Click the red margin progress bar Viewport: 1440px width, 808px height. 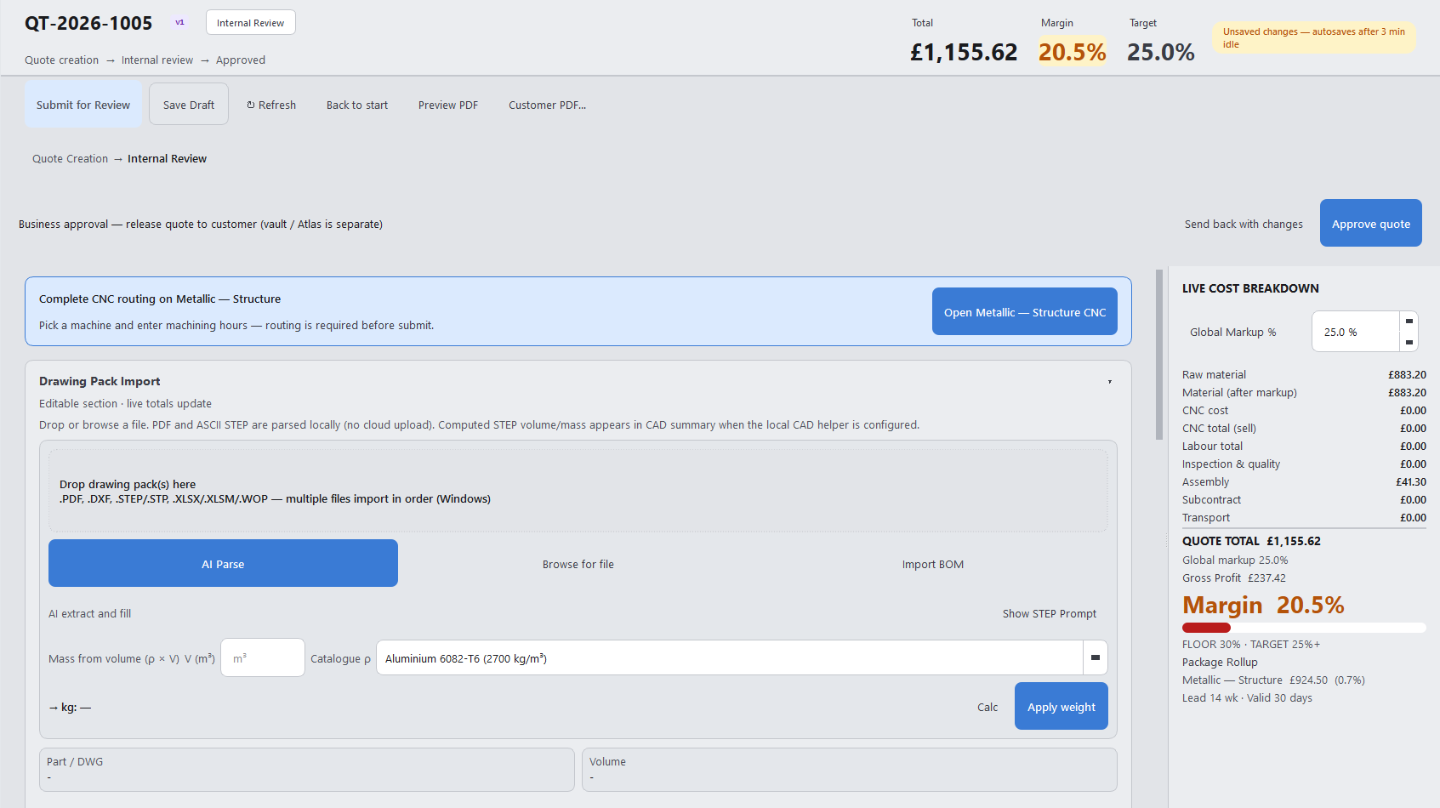(x=1206, y=628)
